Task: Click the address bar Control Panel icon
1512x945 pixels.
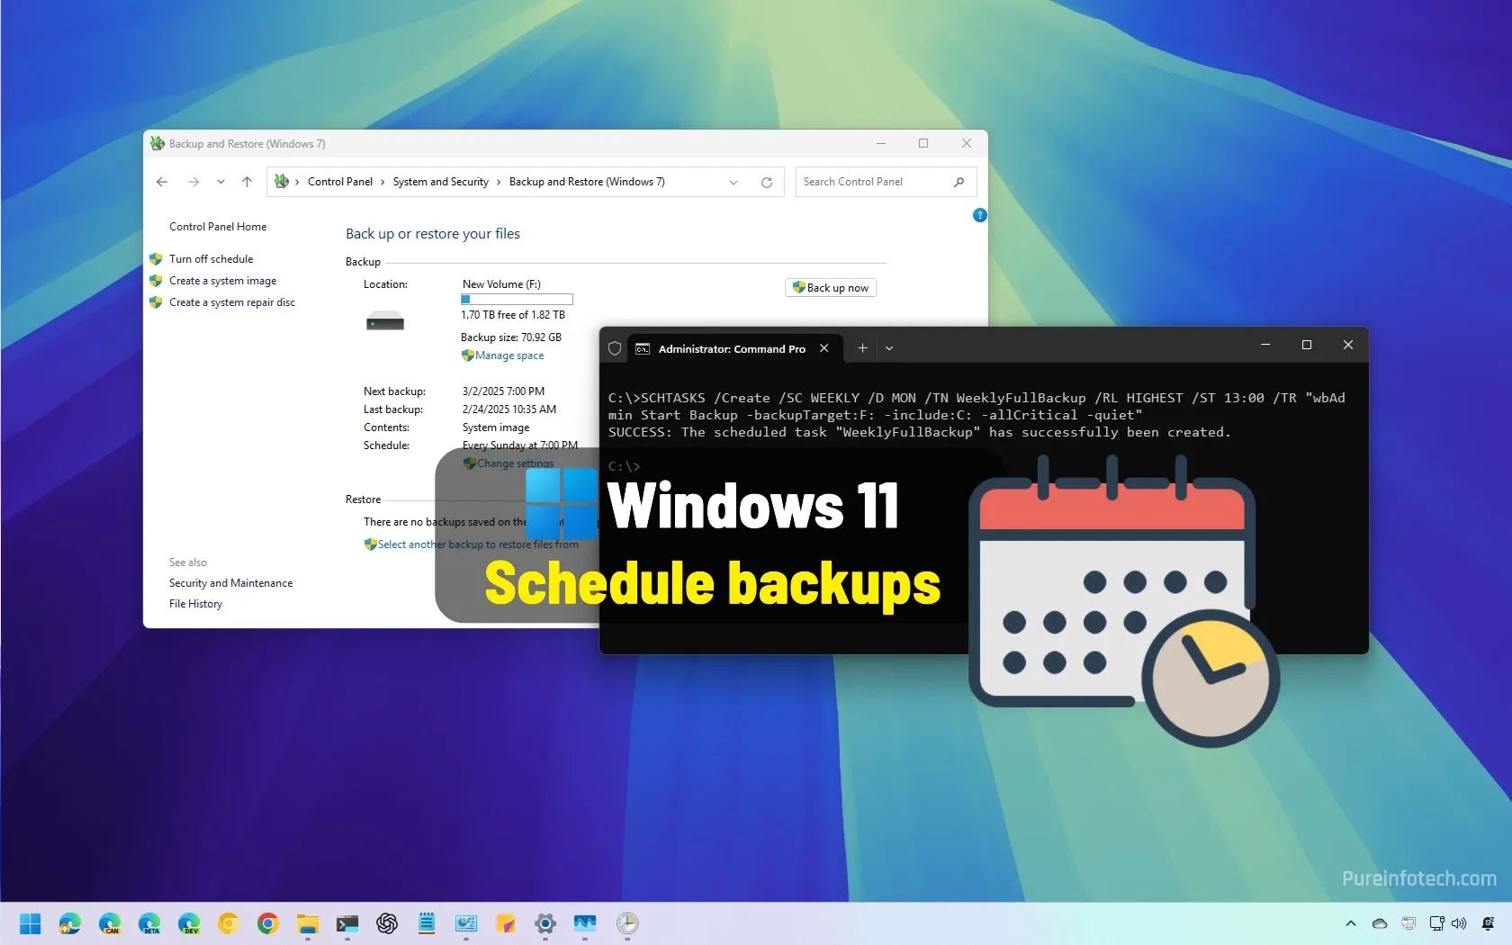Action: [x=282, y=182]
